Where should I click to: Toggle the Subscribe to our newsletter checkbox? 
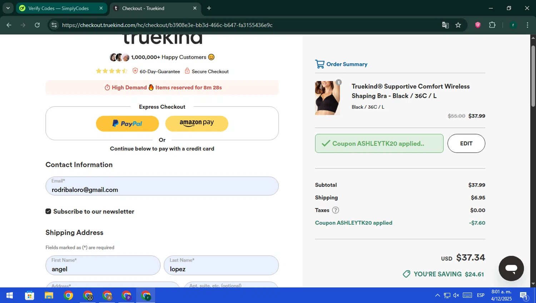point(48,211)
